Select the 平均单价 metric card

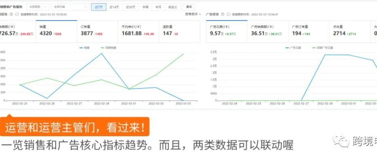click(138, 32)
